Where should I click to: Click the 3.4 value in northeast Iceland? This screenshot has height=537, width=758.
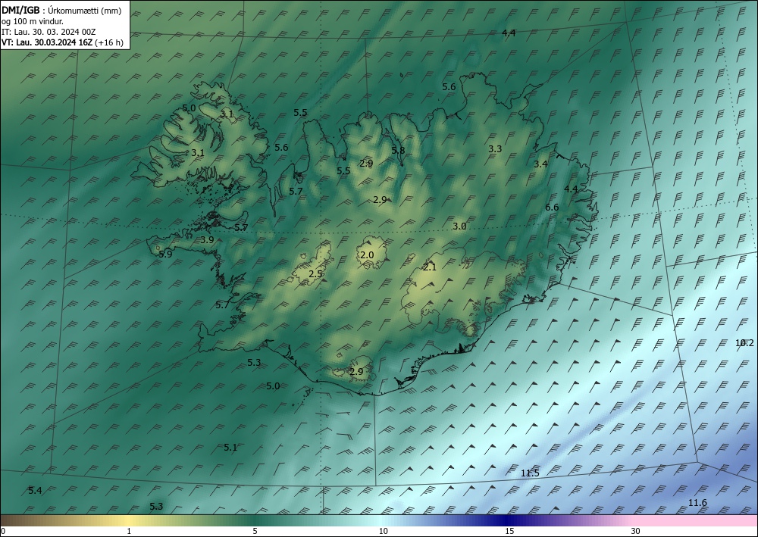pyautogui.click(x=540, y=164)
